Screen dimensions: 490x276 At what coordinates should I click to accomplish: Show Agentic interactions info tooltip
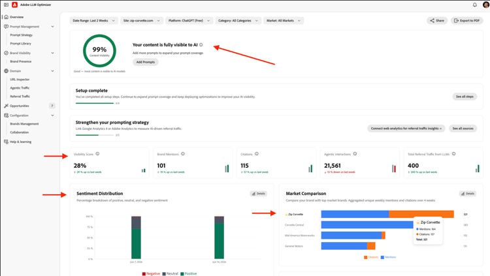(x=355, y=154)
